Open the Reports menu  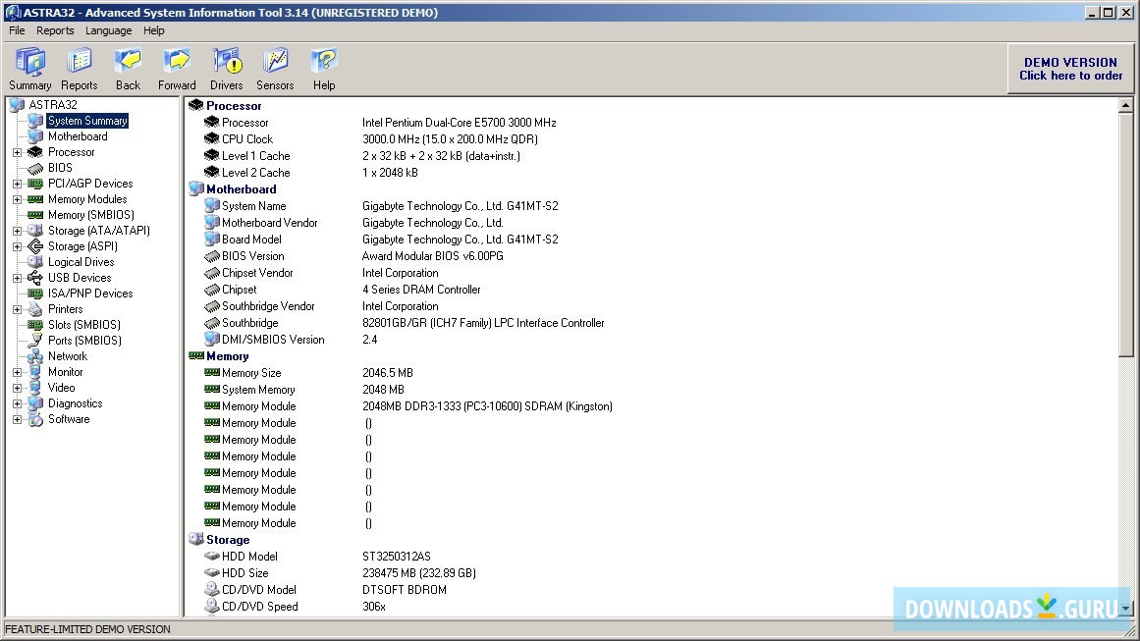[55, 30]
